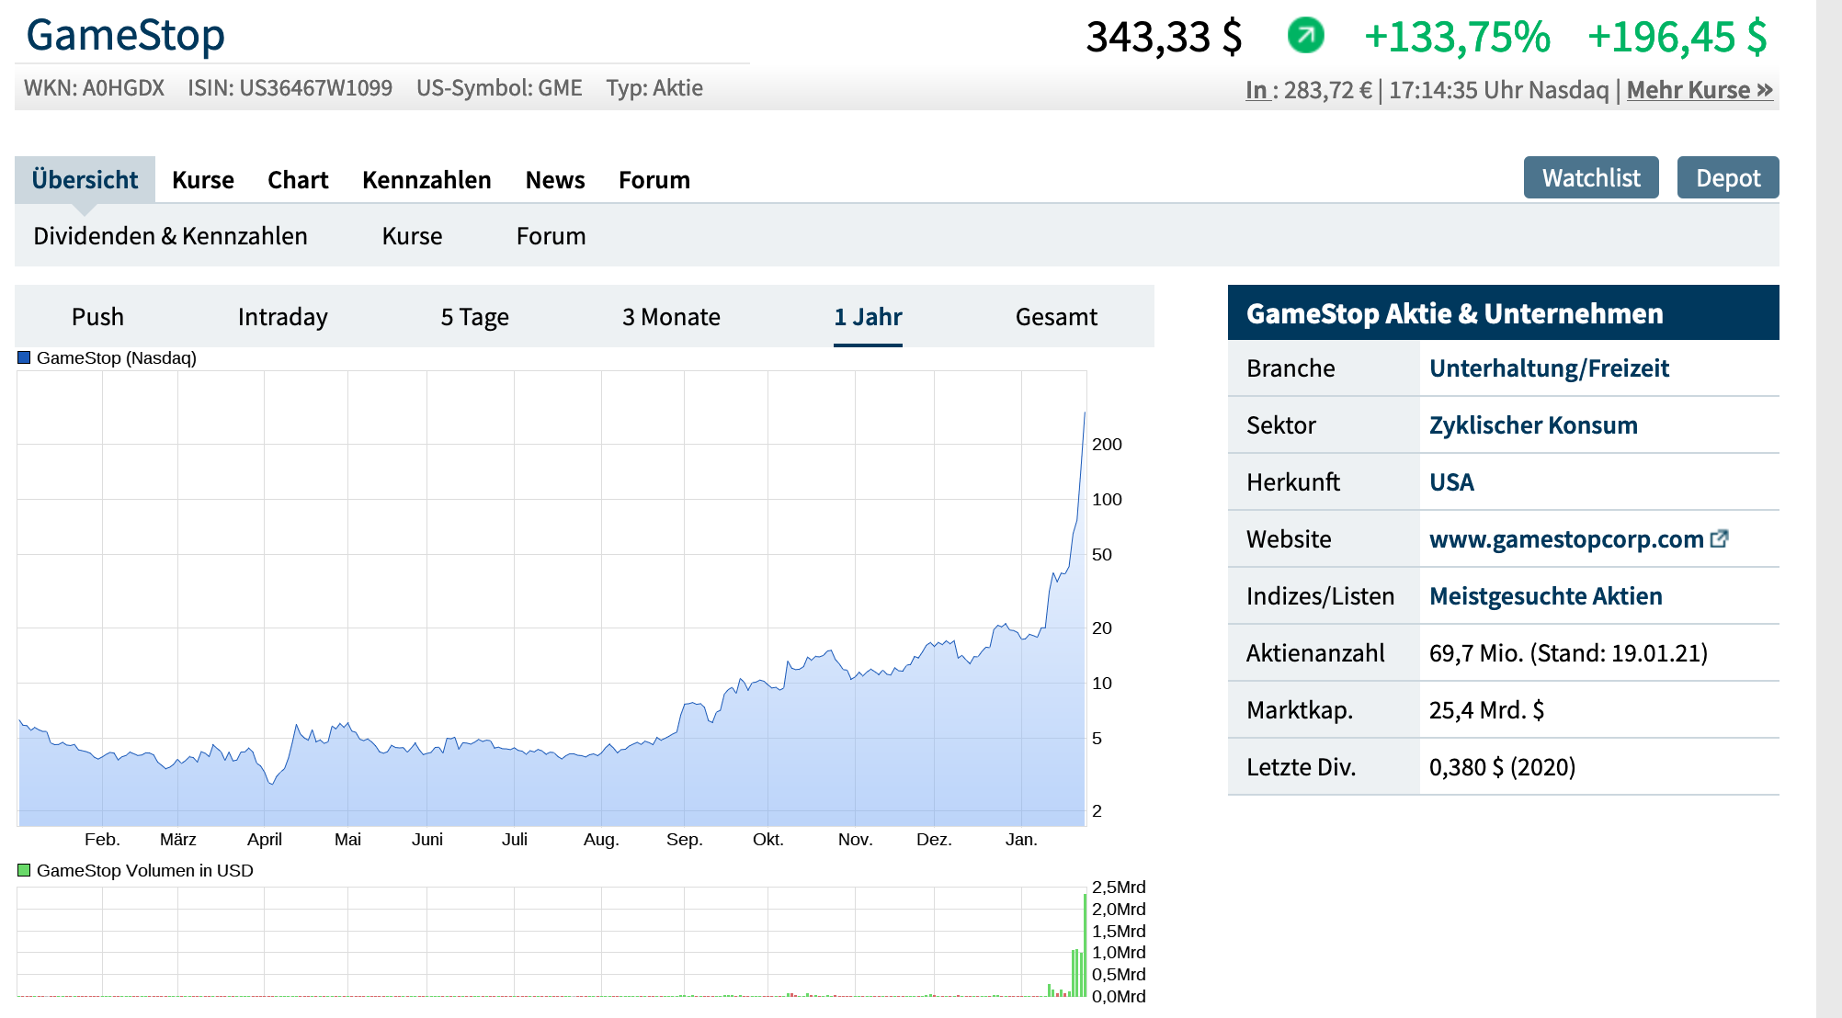1842x1018 pixels.
Task: Click the blue GameStop (Nasdaq) legend square
Action: 25,357
